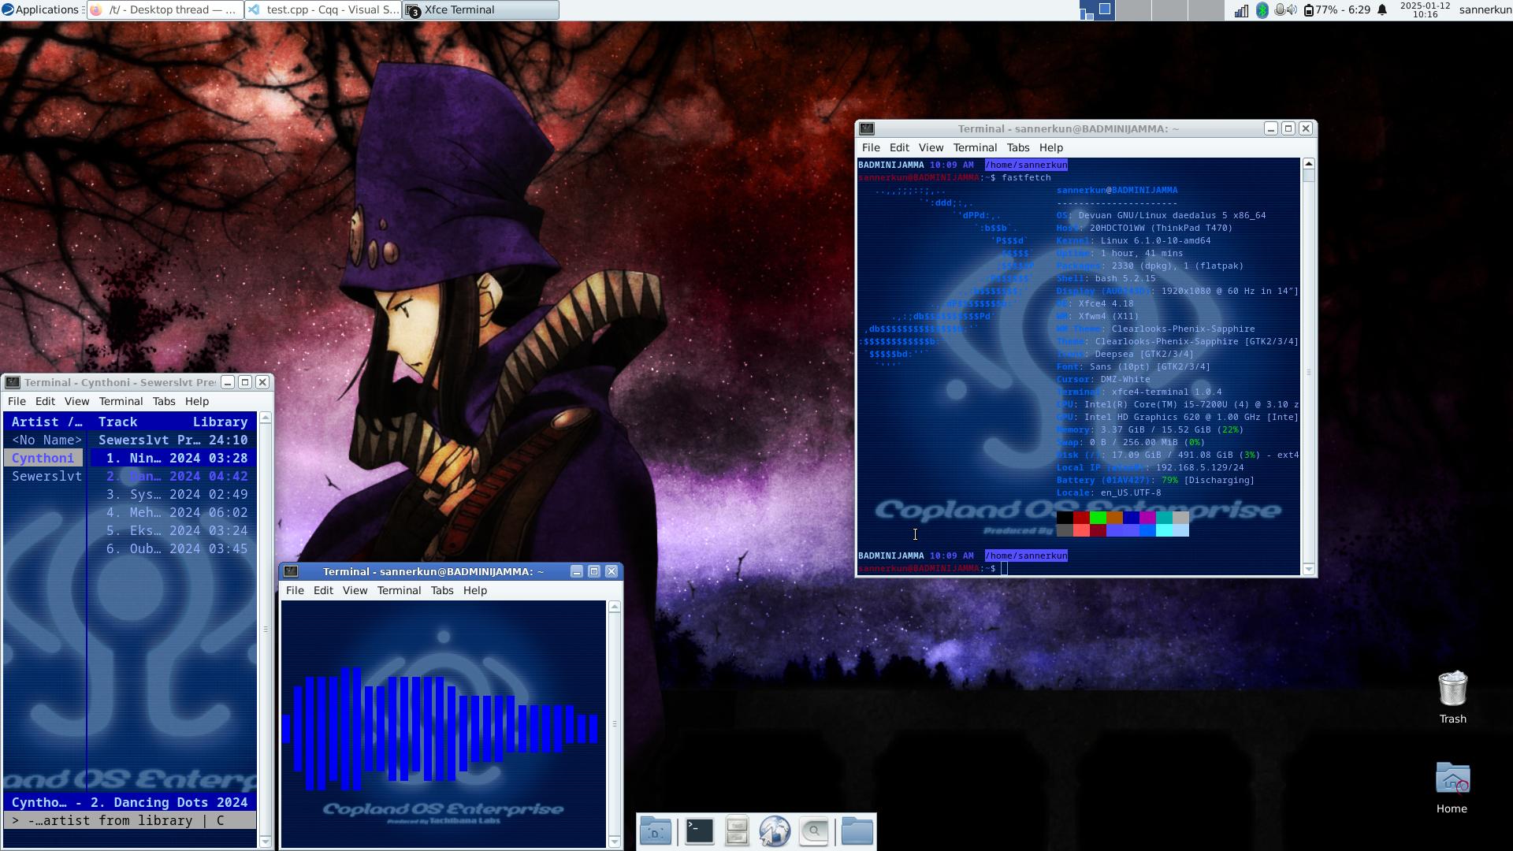
Task: Click the application finder magnifier icon
Action: pos(814,831)
